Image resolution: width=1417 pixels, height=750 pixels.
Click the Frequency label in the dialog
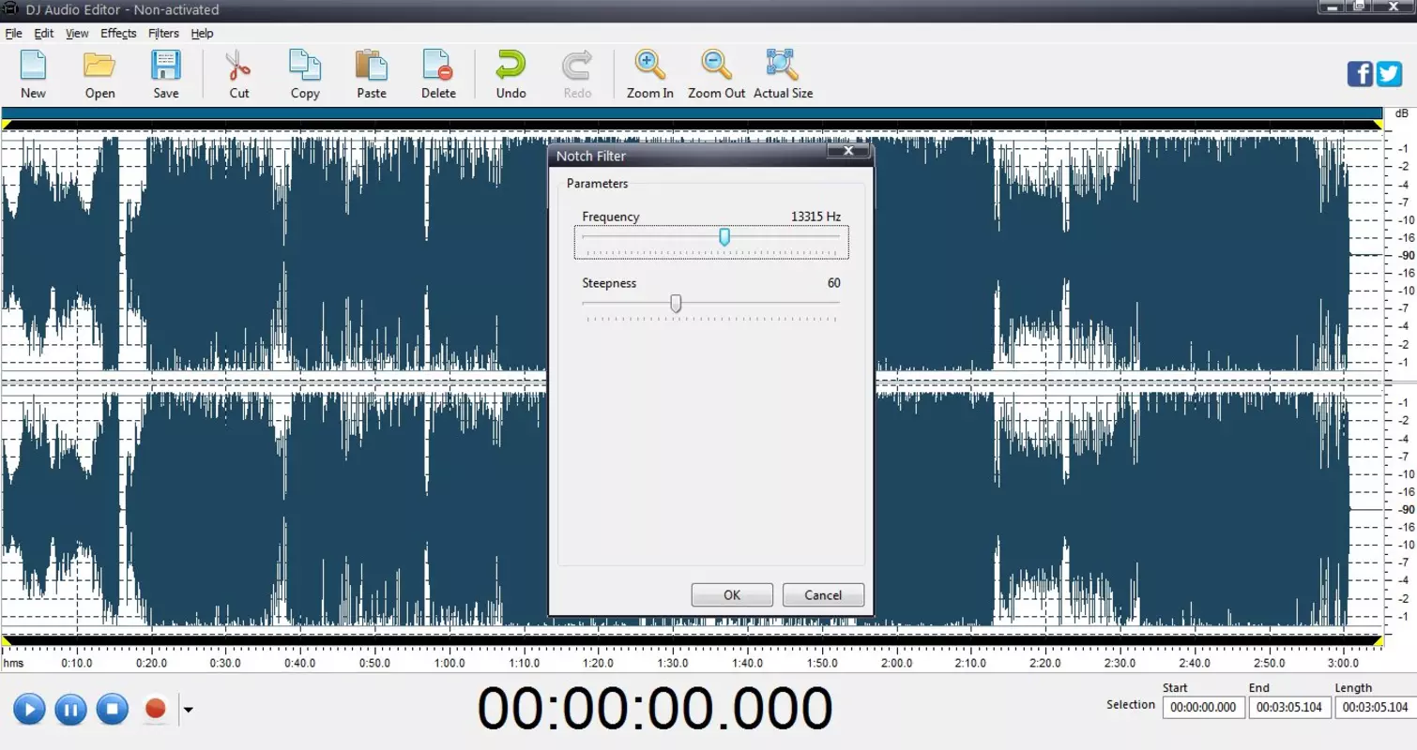tap(611, 217)
